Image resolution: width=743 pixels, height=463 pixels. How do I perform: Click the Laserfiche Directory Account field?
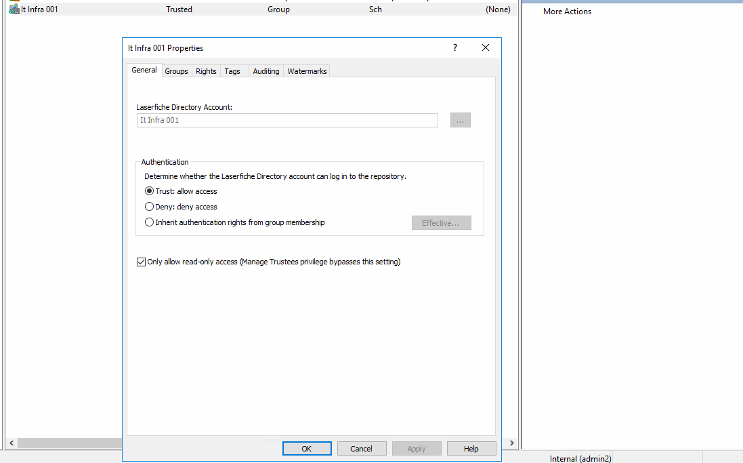(x=287, y=120)
